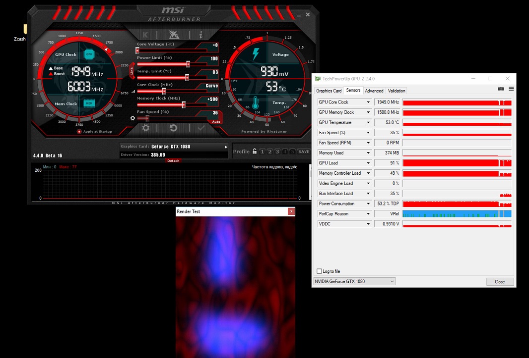This screenshot has height=358, width=529.
Task: Open Memory Used sensor dropdown
Action: [368, 153]
